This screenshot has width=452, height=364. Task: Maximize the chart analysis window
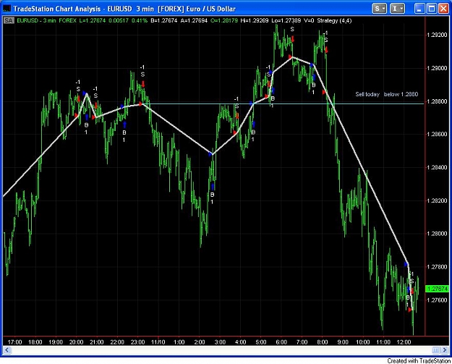coord(432,9)
